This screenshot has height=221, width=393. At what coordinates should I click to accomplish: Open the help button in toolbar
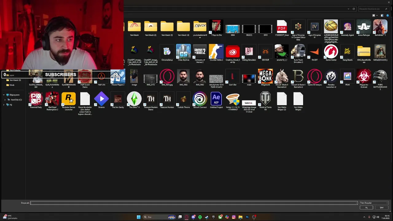pyautogui.click(x=388, y=15)
